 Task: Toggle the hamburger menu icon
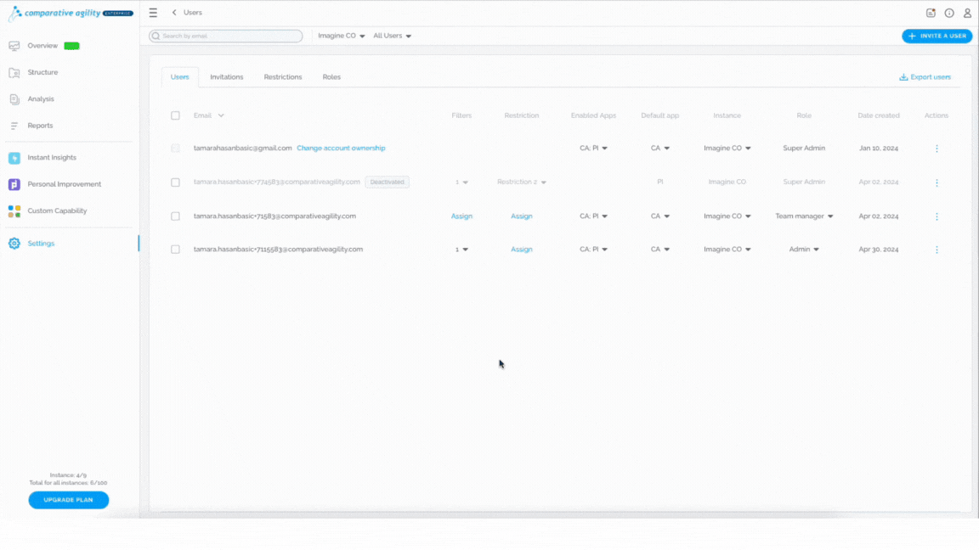click(x=153, y=13)
